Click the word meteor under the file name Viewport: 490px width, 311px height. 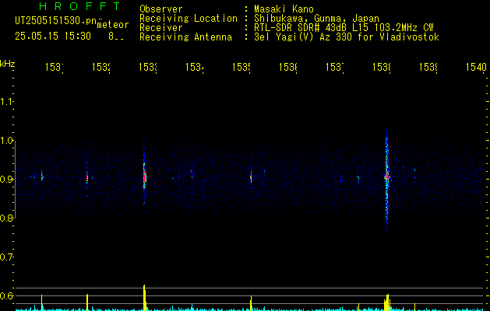[113, 25]
